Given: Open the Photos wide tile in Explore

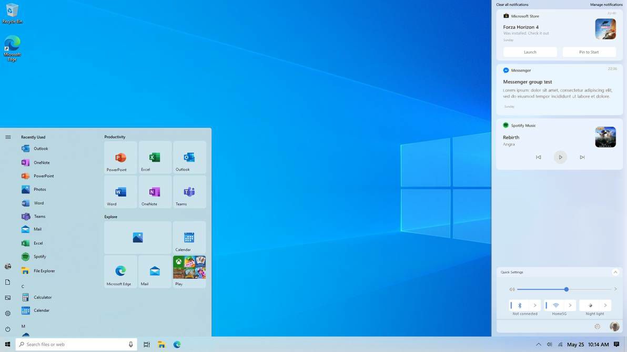Looking at the screenshot, I should click(x=138, y=237).
